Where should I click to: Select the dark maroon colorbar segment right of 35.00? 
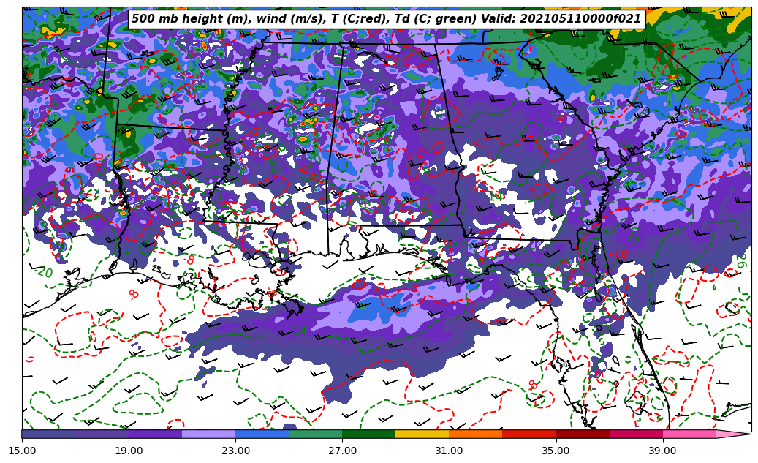click(x=582, y=434)
